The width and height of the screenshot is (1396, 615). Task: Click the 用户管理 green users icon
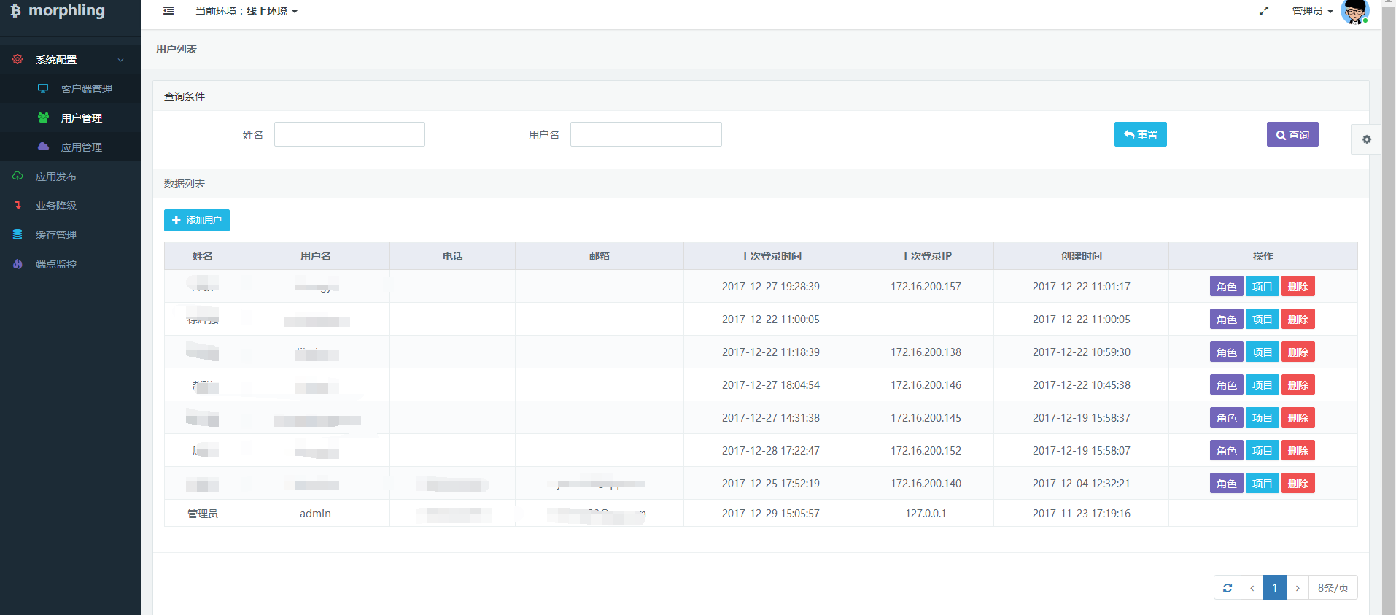tap(43, 117)
